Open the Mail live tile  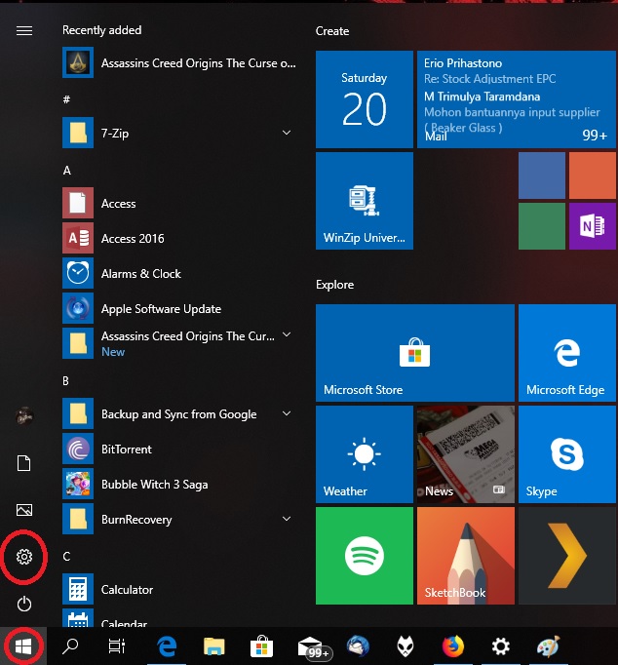click(x=517, y=99)
